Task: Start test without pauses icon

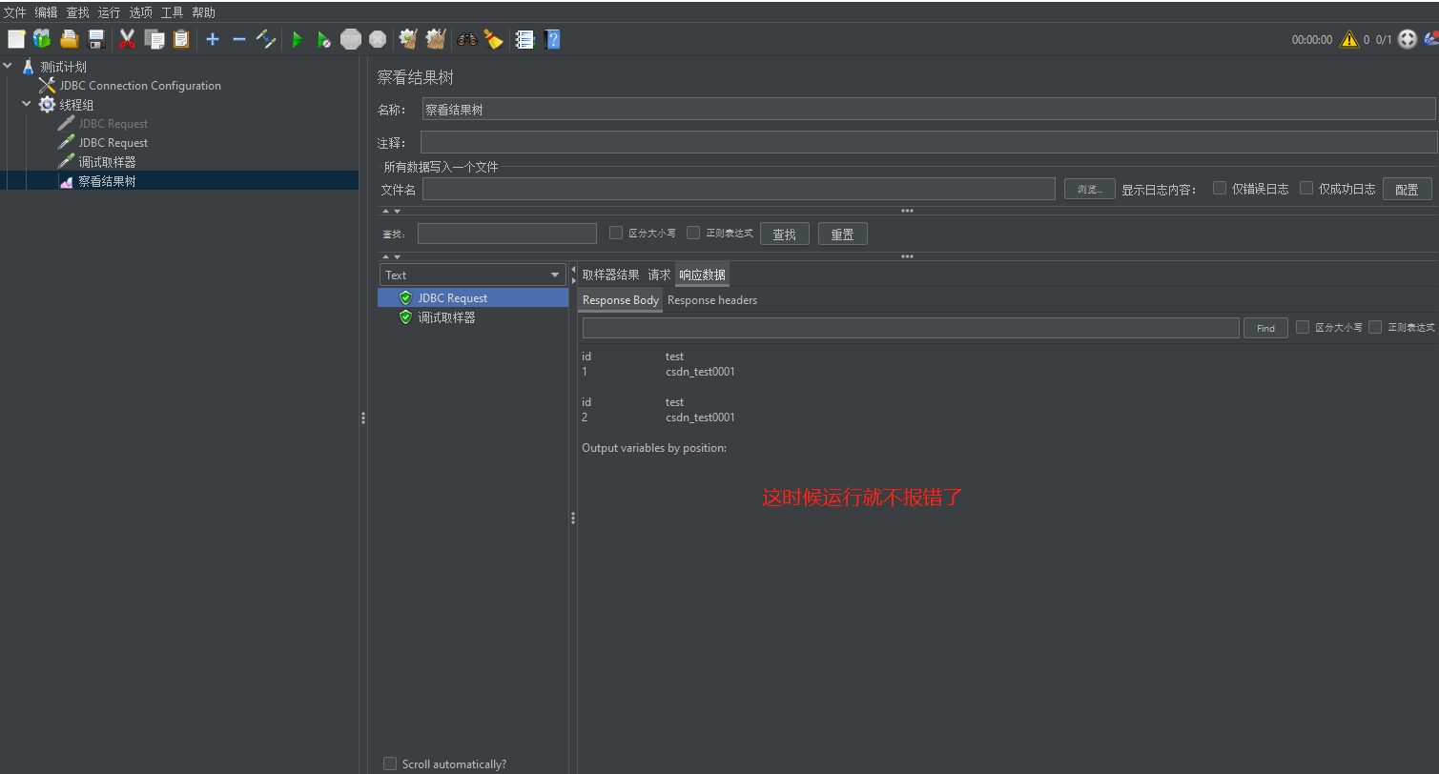Action: [x=324, y=39]
